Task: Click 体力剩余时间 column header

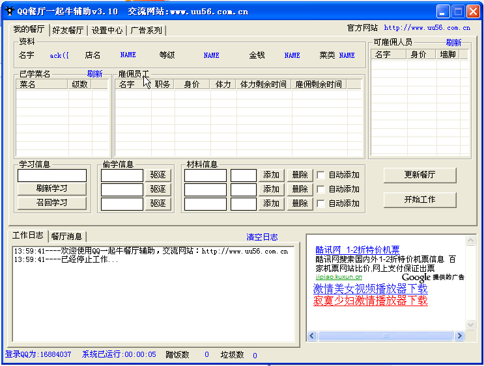Action: pyautogui.click(x=264, y=85)
